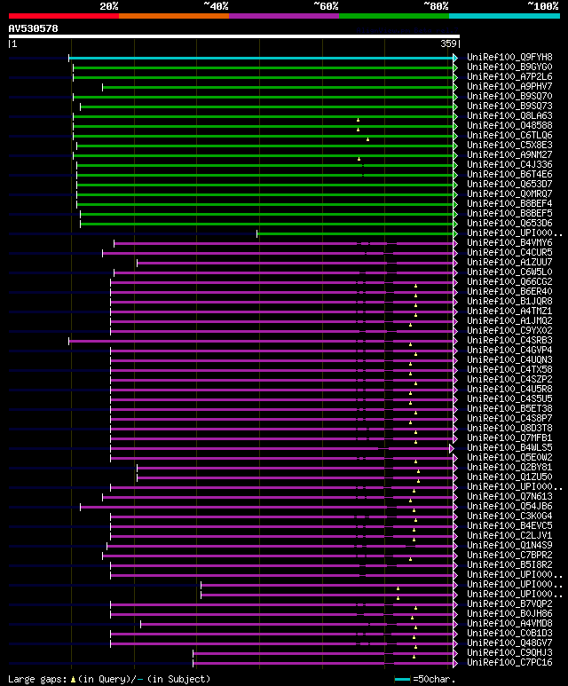Select hit label UniRef100_B1JQR8
The height and width of the screenshot is (686, 568).
point(509,302)
